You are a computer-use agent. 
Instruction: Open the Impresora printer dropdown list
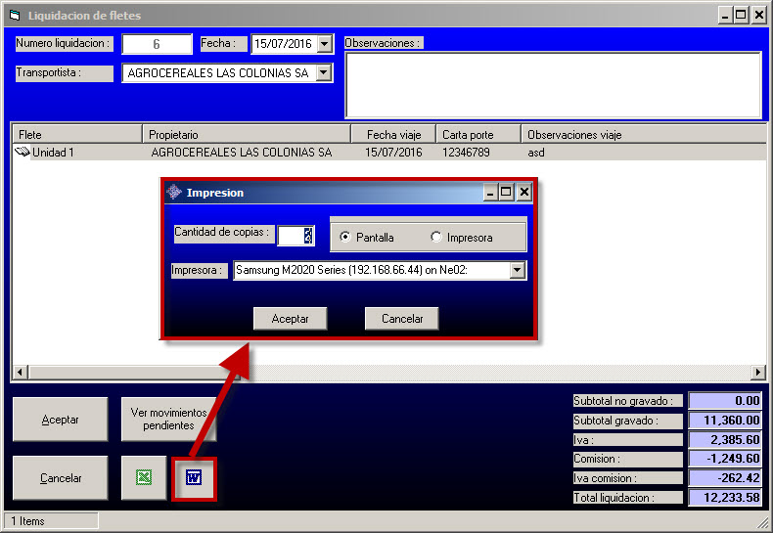point(518,271)
